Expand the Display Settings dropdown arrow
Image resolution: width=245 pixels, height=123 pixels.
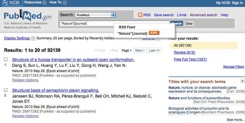click(x=33, y=38)
